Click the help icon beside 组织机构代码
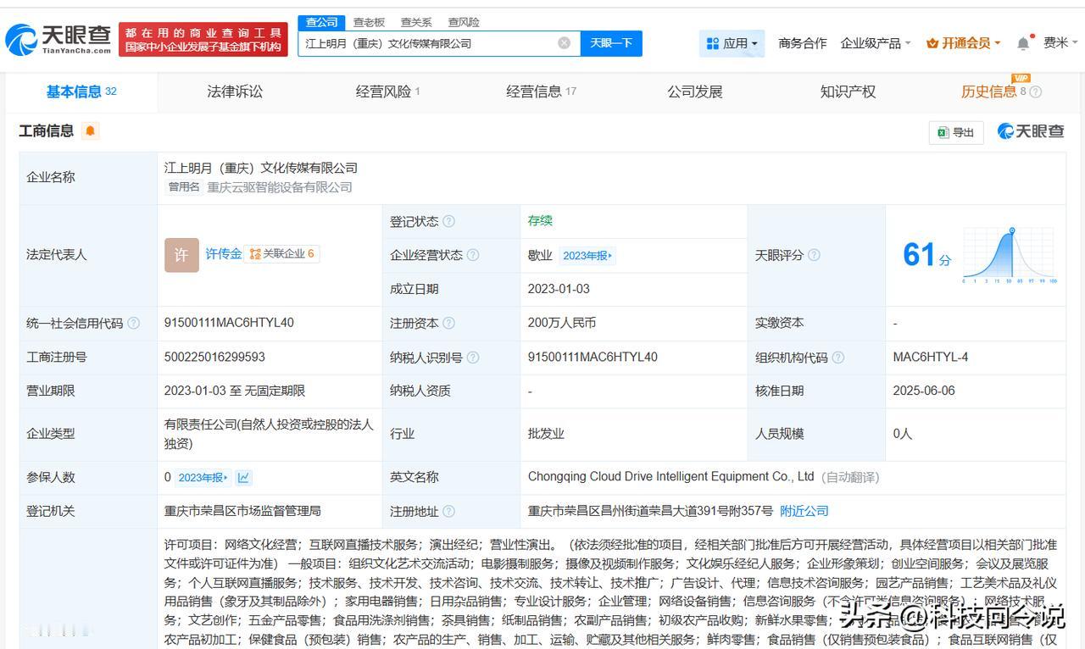 click(x=837, y=358)
